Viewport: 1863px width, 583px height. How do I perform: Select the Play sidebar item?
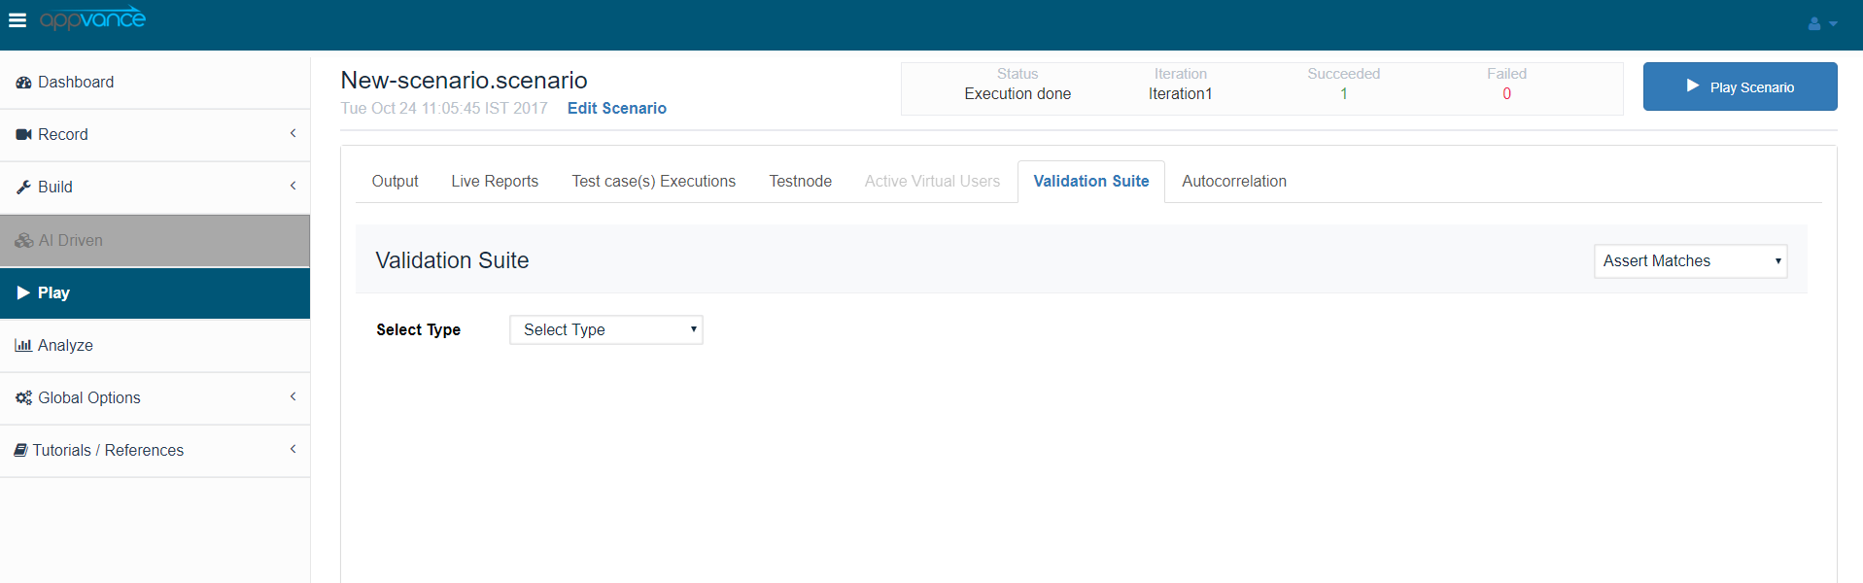[x=53, y=293]
